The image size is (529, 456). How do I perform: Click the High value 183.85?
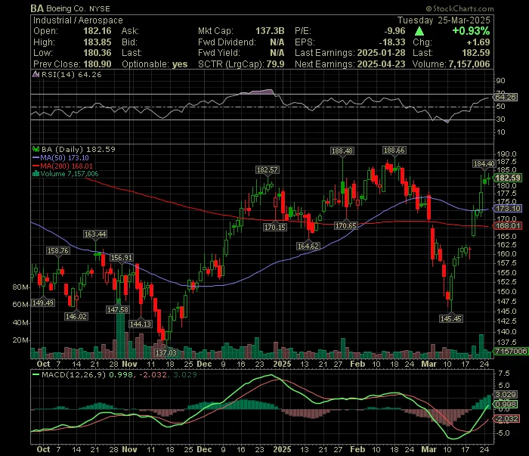[97, 42]
